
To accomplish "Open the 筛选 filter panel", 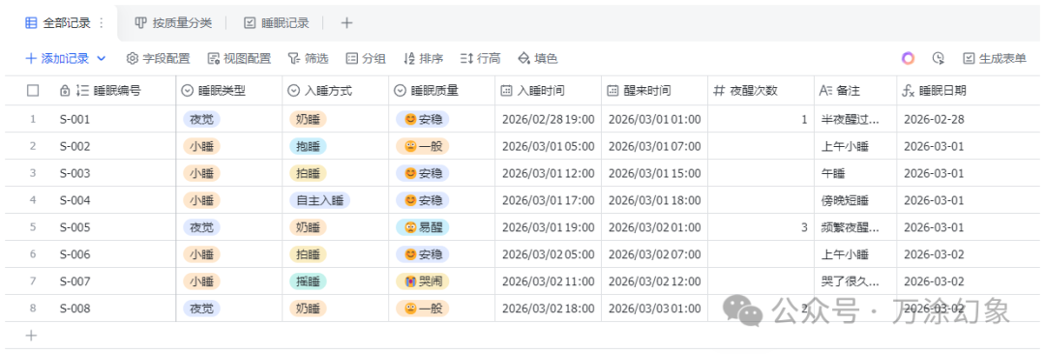I will tap(308, 59).
